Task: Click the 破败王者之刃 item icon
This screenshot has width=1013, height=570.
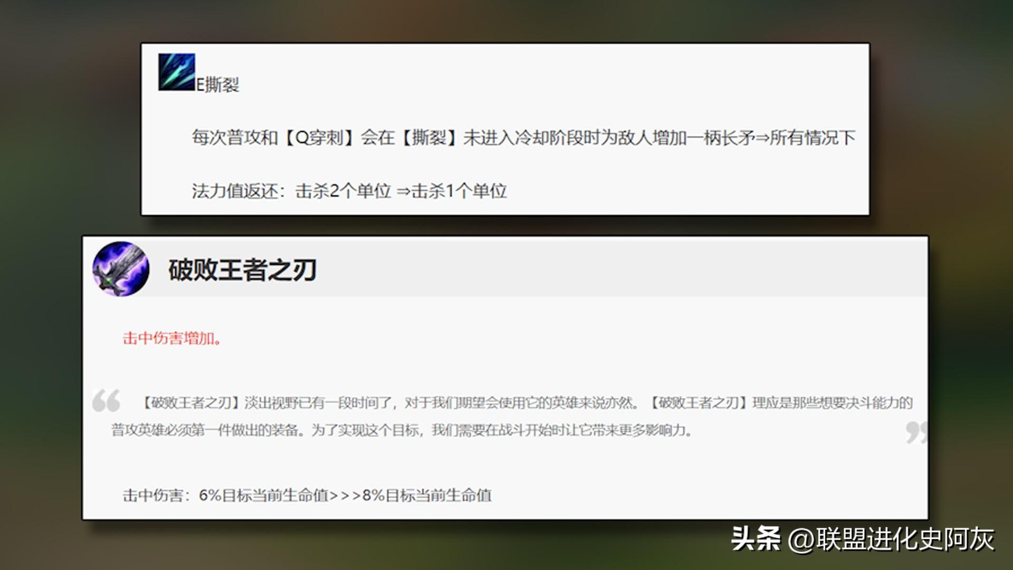Action: (121, 269)
